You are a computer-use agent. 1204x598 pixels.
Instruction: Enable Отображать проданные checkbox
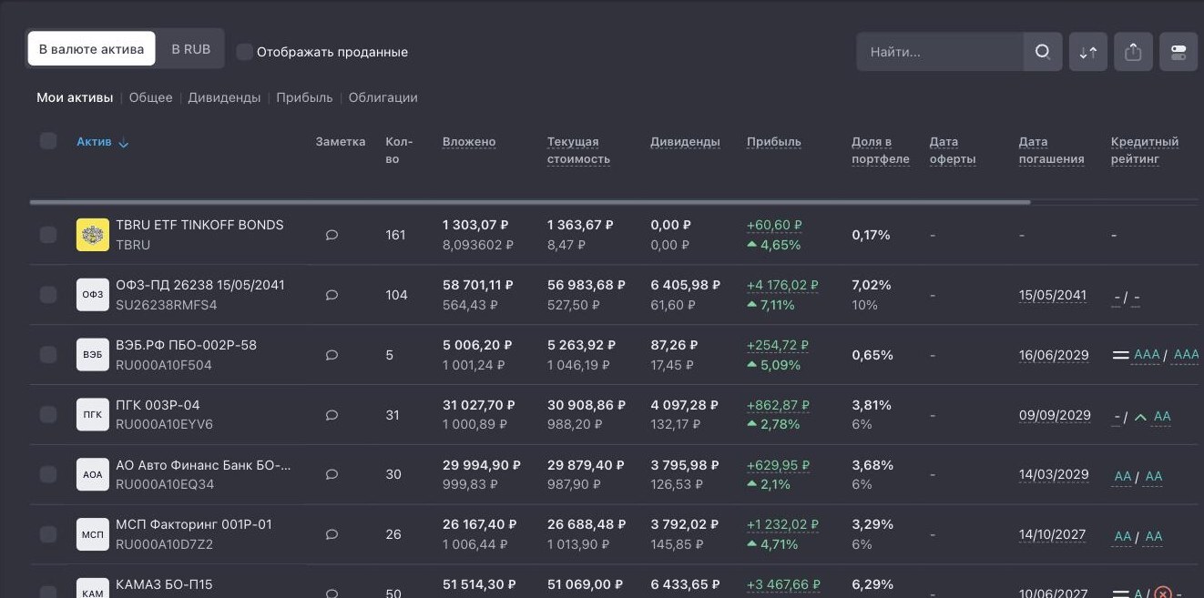tap(244, 52)
